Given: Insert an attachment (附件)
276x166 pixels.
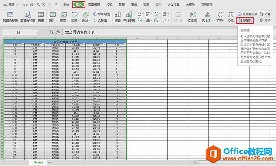Looking at the screenshot, I should (265, 20).
